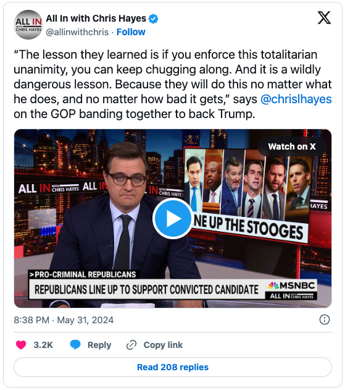Click the Copy link text
The width and height of the screenshot is (345, 390).
(x=163, y=345)
